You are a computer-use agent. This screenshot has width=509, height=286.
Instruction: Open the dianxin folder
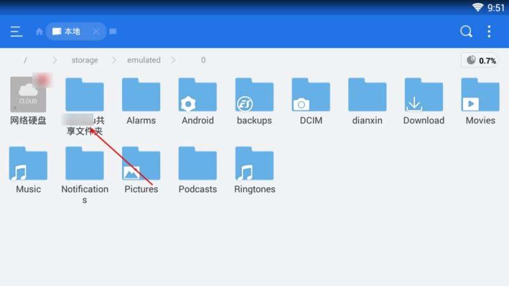[x=367, y=95]
